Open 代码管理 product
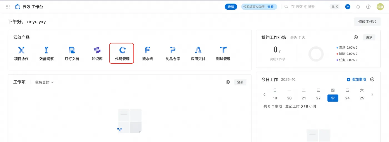This screenshot has width=389, height=142. (122, 53)
